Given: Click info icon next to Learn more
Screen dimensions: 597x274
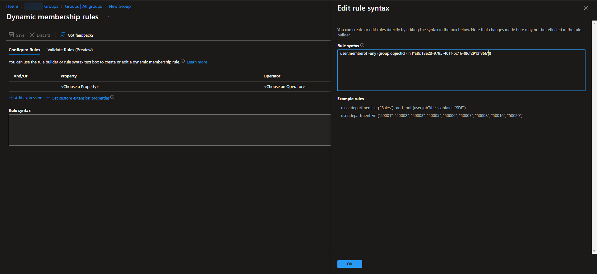Looking at the screenshot, I should coord(183,61).
